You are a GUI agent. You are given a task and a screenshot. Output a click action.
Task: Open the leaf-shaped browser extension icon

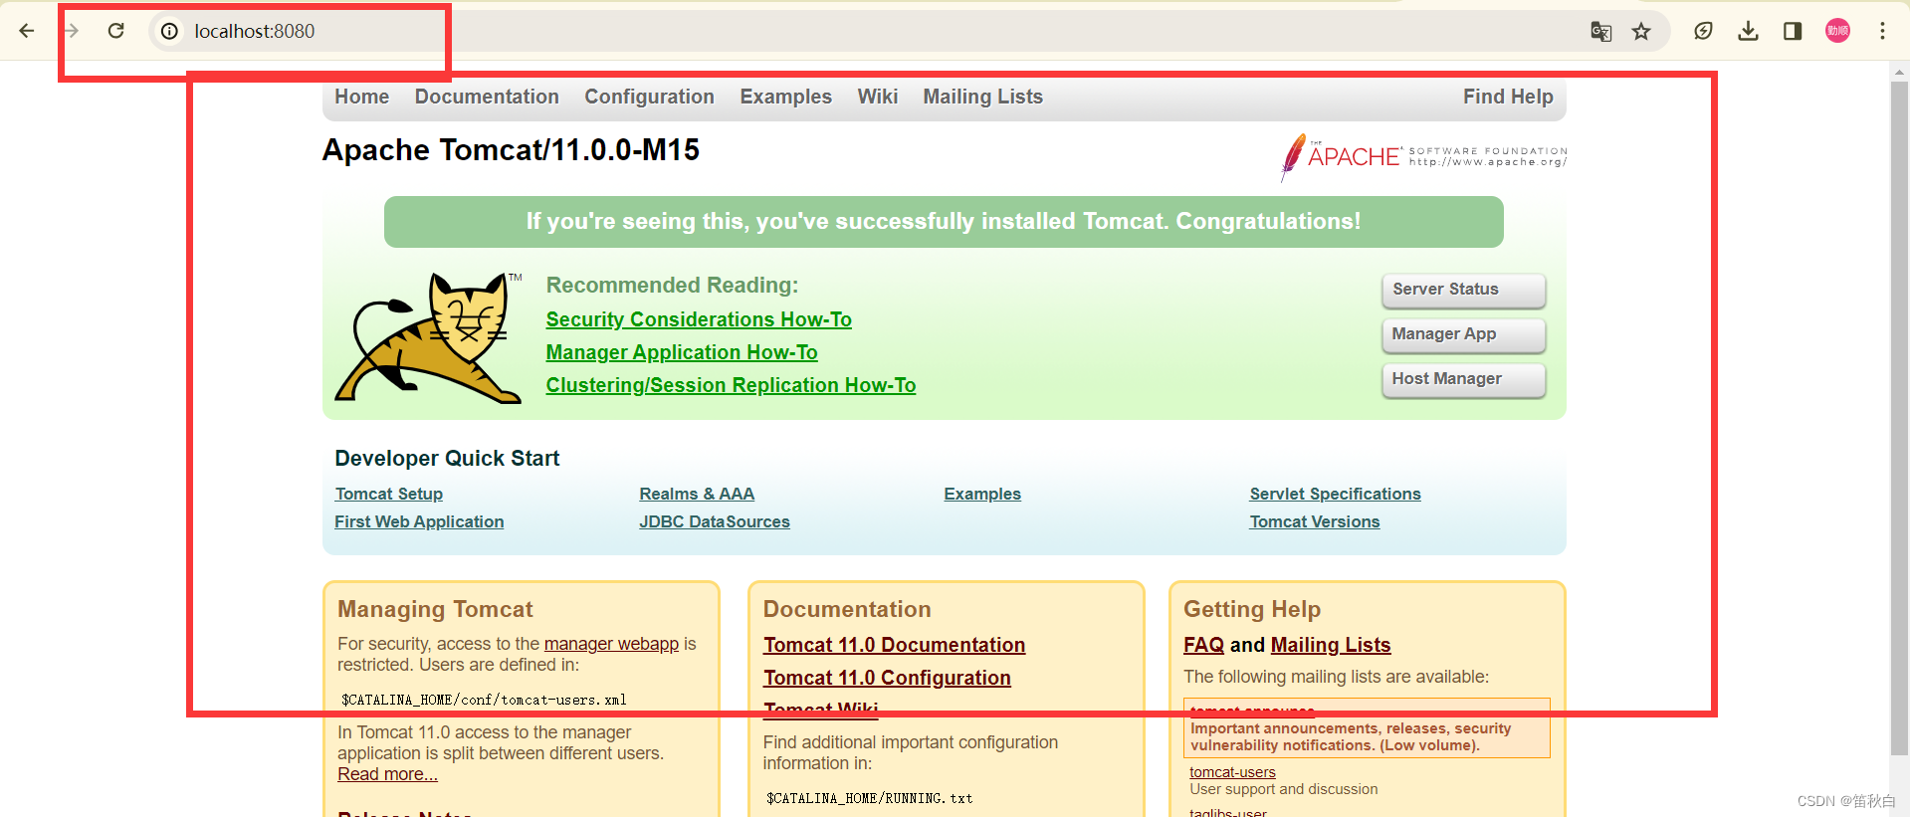1703,31
